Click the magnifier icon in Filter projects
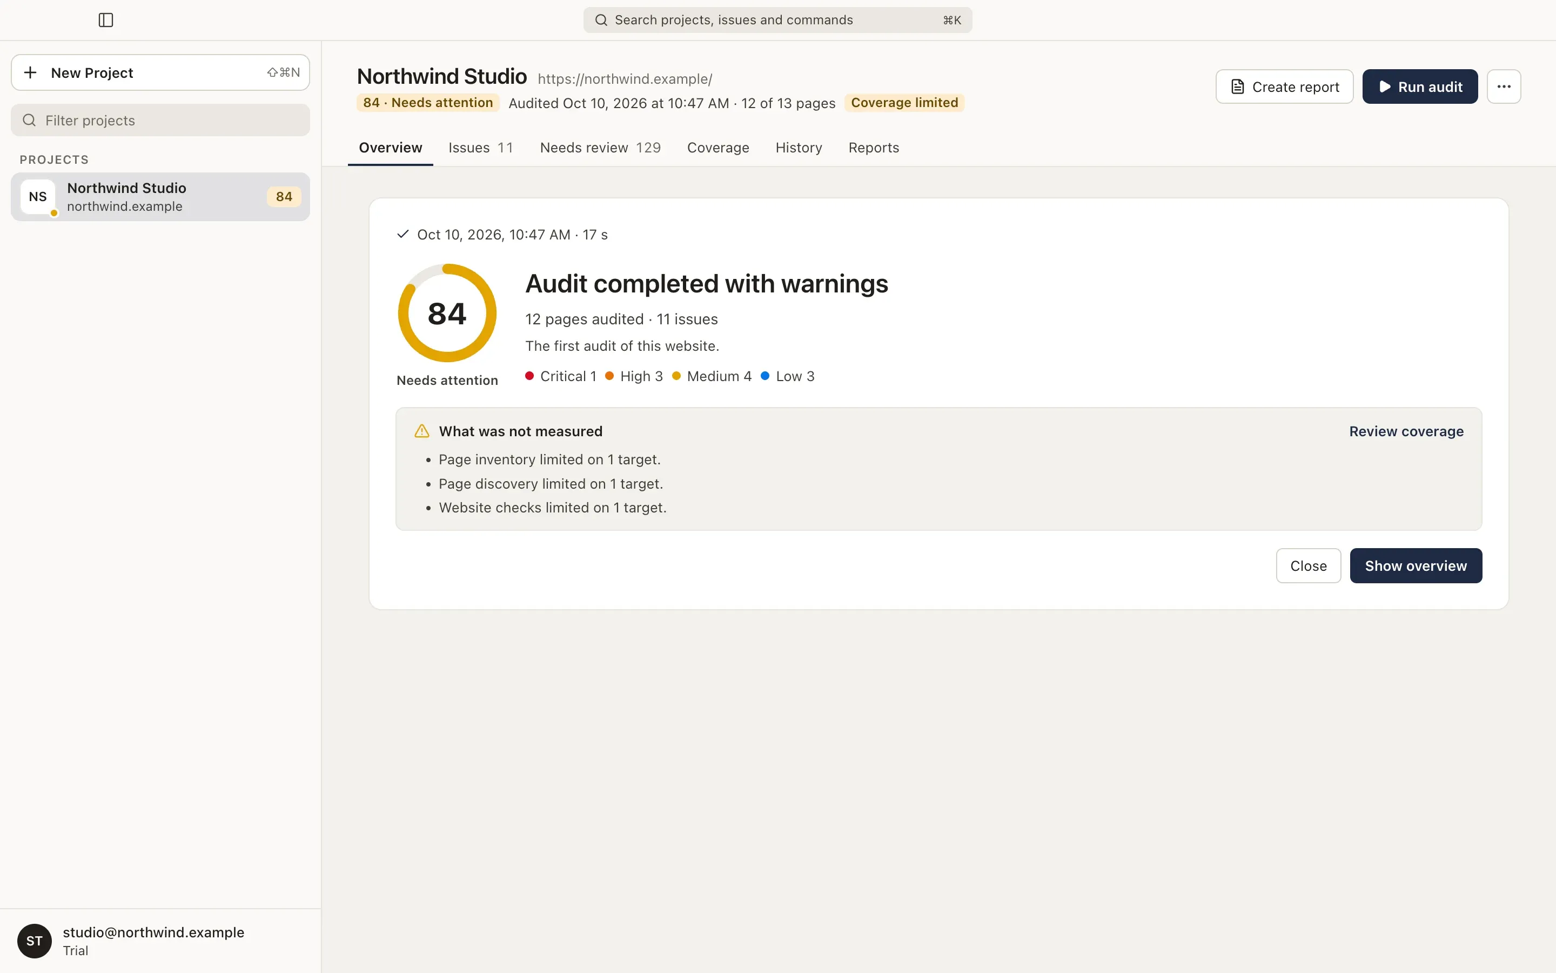The image size is (1556, 973). 29,121
